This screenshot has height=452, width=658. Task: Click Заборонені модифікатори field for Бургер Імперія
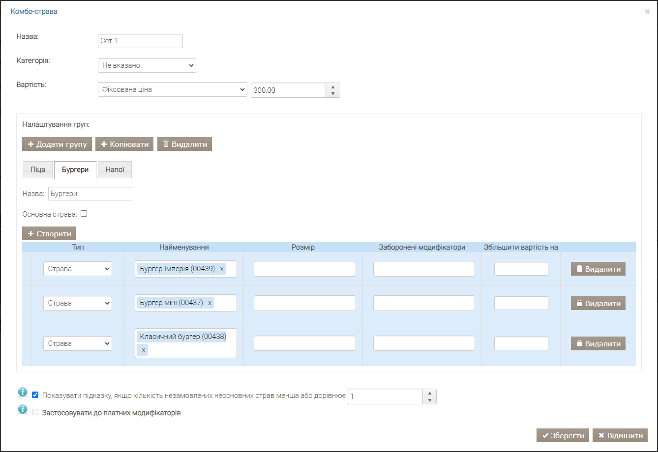pyautogui.click(x=424, y=269)
